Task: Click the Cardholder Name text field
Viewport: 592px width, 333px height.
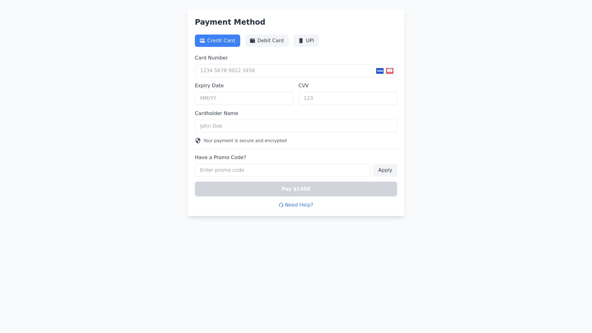Action: pos(296,126)
